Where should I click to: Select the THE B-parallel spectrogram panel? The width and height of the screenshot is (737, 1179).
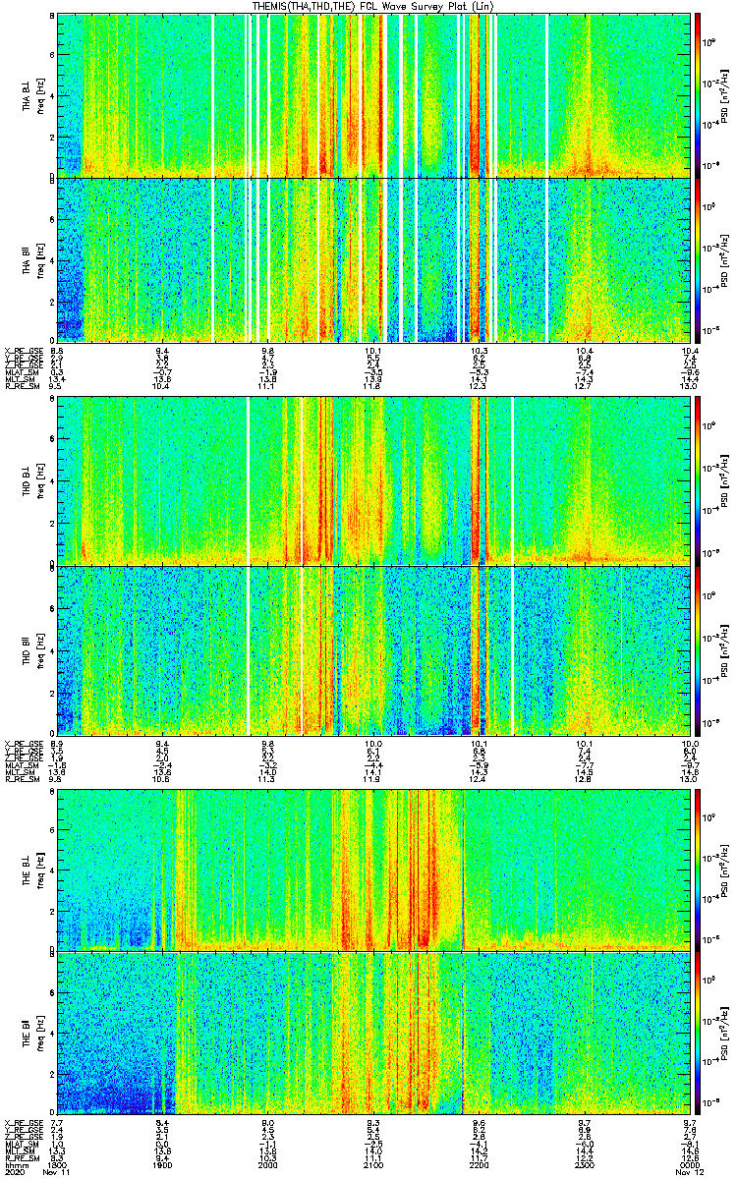pos(376,1033)
